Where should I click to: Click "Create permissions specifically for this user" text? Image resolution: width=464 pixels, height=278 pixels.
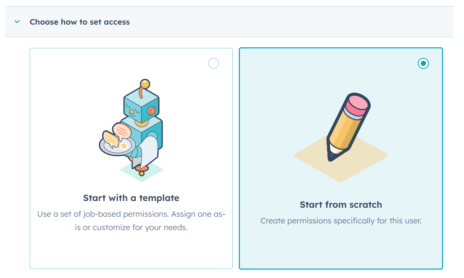tap(341, 221)
